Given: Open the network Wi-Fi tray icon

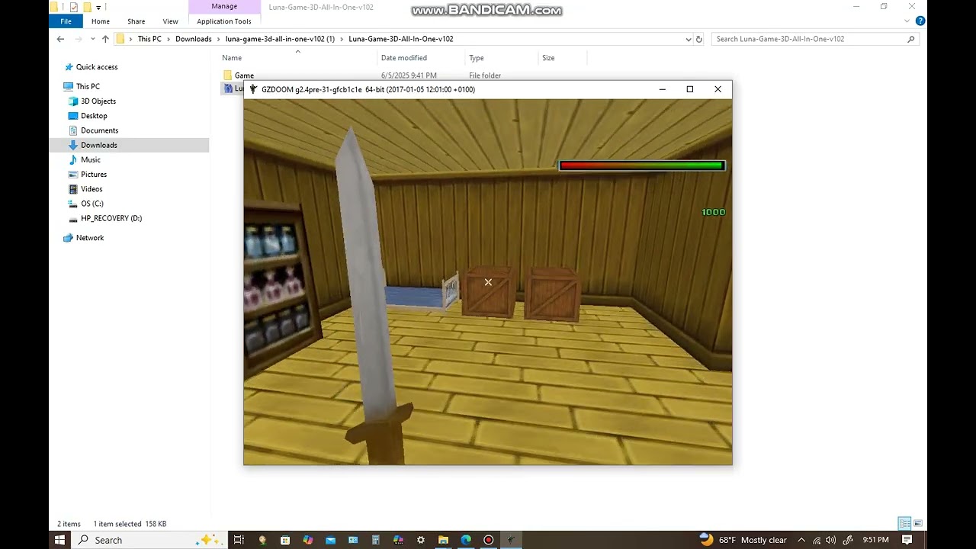Looking at the screenshot, I should [817, 540].
